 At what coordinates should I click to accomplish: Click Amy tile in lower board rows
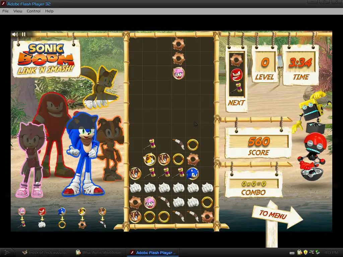[150, 202]
